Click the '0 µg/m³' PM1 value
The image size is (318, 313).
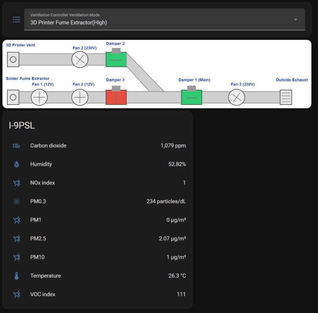pyautogui.click(x=176, y=220)
